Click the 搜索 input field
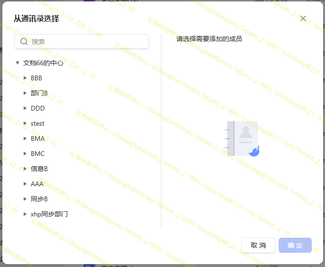This screenshot has height=267, width=325. [81, 42]
